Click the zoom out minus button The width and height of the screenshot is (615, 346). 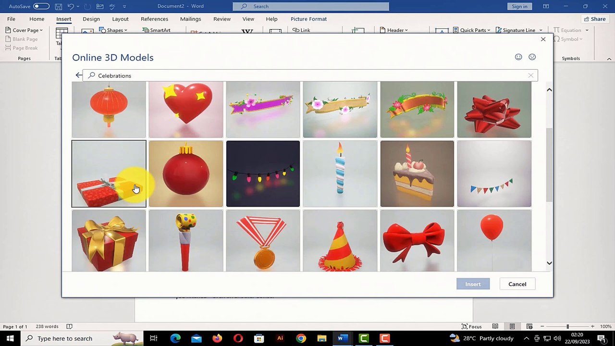(x=542, y=326)
